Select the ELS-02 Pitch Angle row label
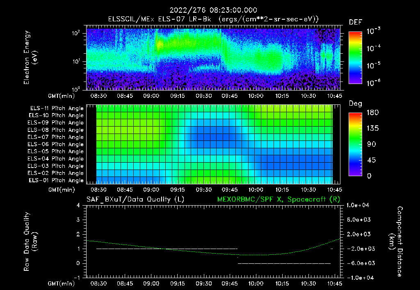 click(56, 173)
